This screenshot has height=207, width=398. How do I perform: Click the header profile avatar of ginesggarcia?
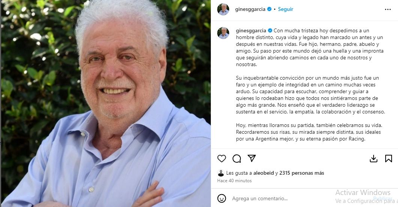[x=223, y=9]
